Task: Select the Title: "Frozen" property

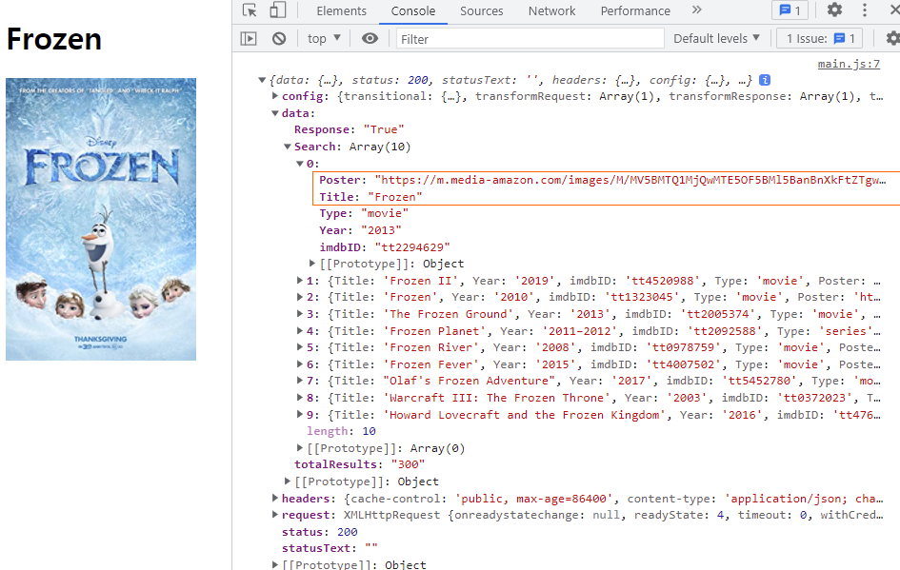Action: pos(370,197)
